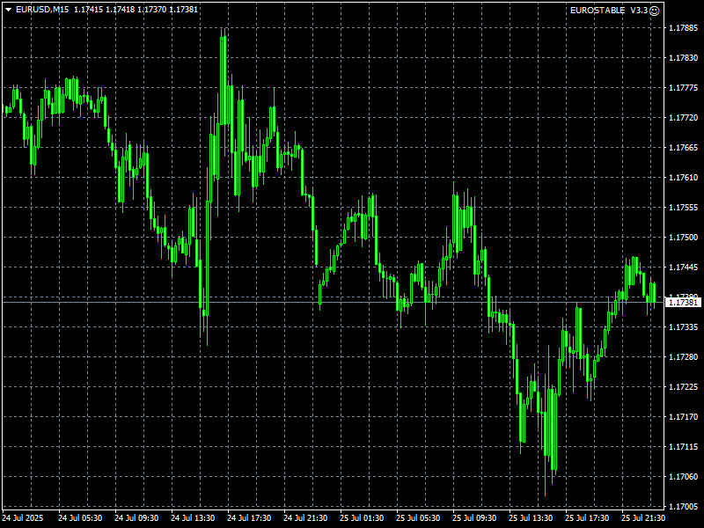Click the 1.17225 level on price axis
Image resolution: width=704 pixels, height=528 pixels.
(x=683, y=387)
